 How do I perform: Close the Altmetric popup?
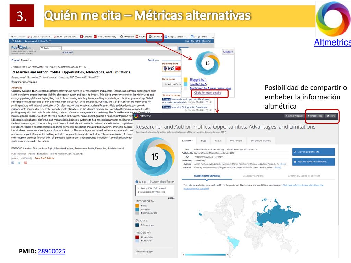click(228, 52)
